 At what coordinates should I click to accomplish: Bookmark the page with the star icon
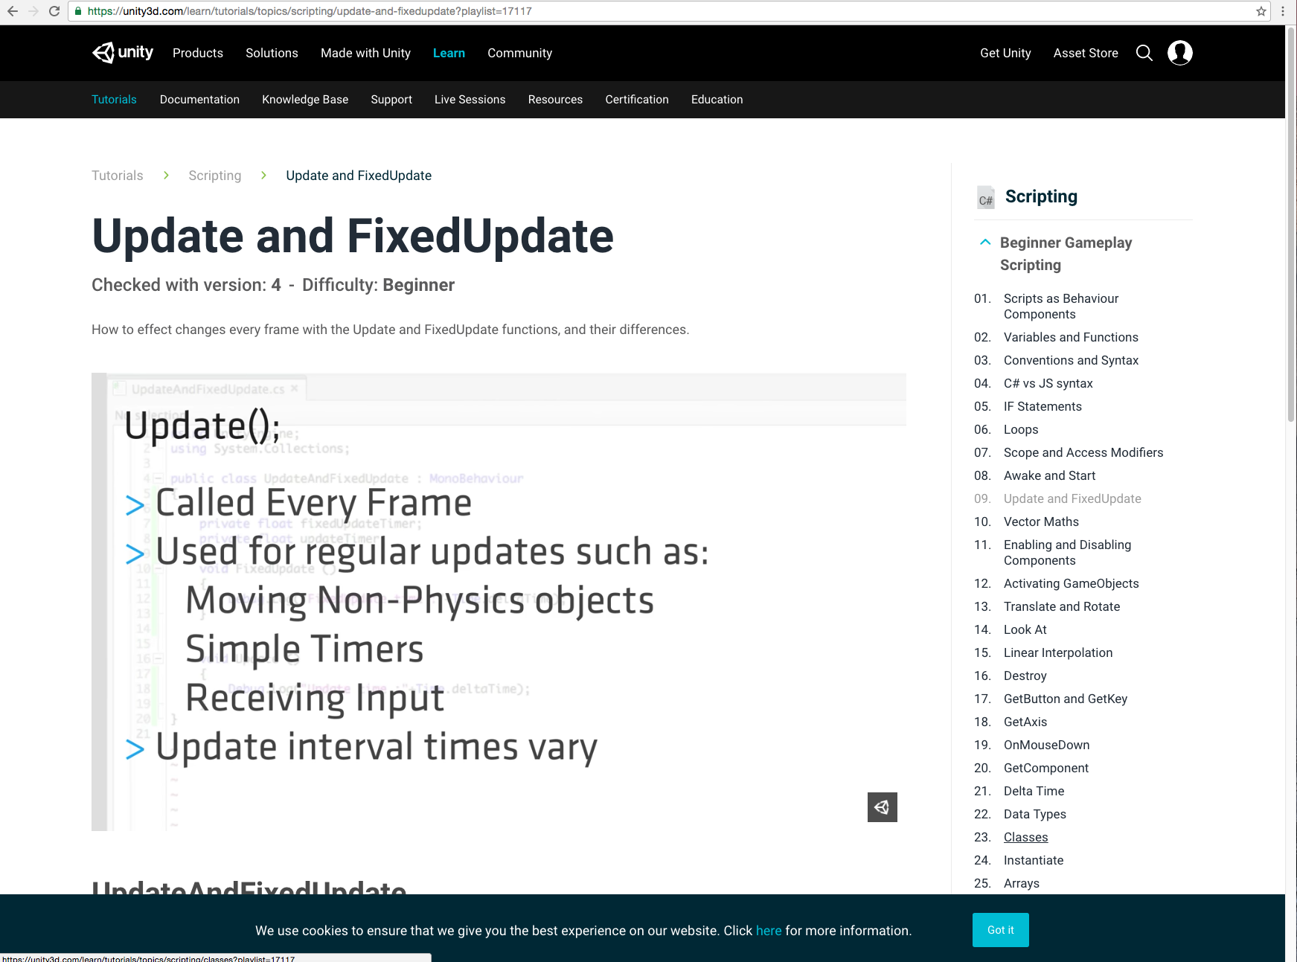[1261, 11]
